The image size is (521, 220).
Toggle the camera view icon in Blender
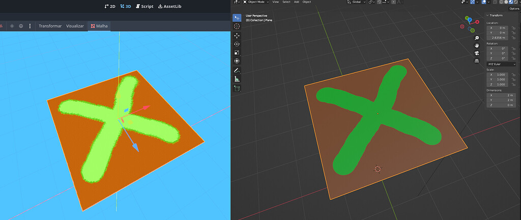[x=477, y=53]
